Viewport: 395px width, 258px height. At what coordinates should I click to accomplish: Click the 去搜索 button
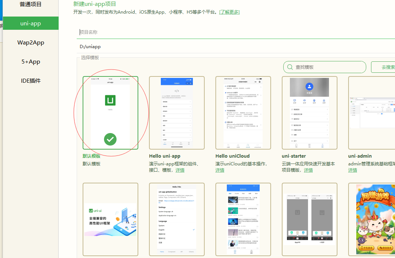pyautogui.click(x=383, y=67)
